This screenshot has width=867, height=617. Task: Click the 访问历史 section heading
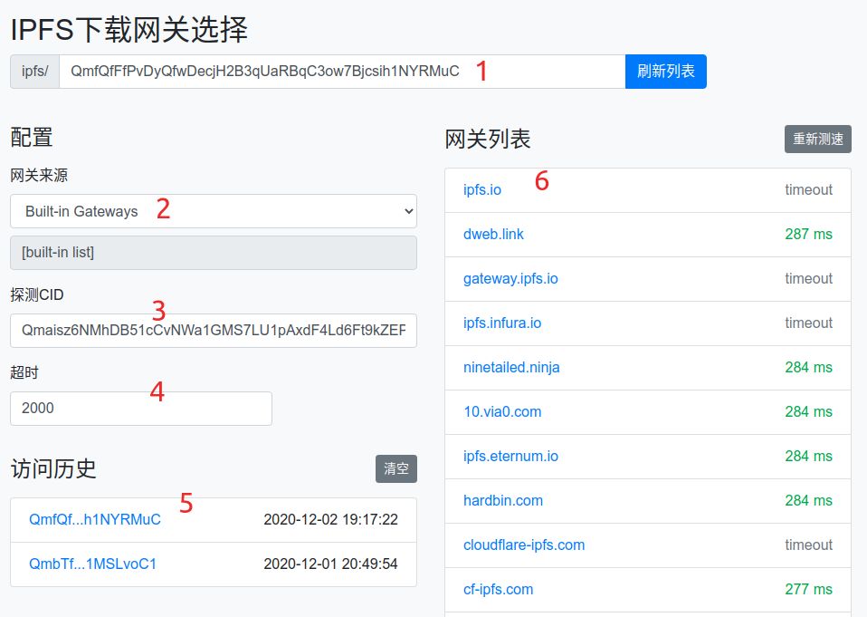[53, 468]
